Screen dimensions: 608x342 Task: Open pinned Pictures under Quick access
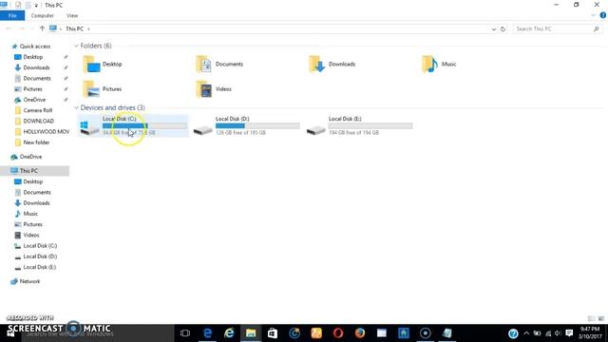click(x=32, y=89)
